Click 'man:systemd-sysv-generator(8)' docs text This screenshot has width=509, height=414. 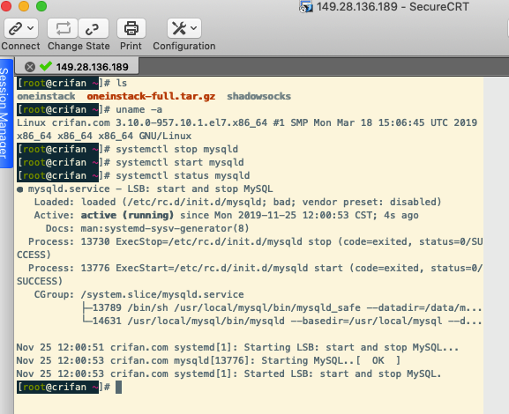pyautogui.click(x=165, y=228)
